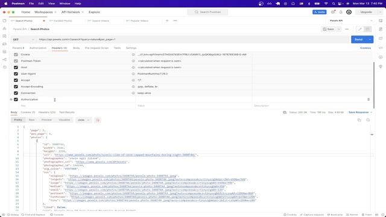The height and width of the screenshot is (217, 386).
Task: Switch to the request Authorization tab
Action: pyautogui.click(x=38, y=48)
